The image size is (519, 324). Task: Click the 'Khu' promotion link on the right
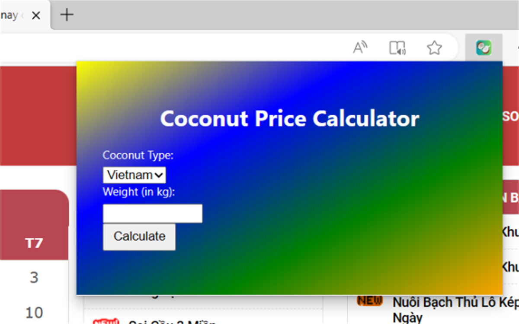(x=511, y=232)
